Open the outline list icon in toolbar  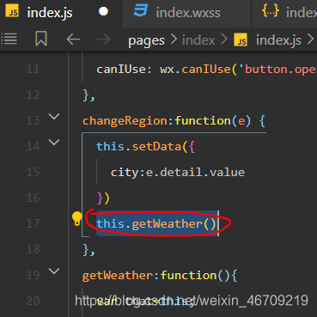coord(9,39)
